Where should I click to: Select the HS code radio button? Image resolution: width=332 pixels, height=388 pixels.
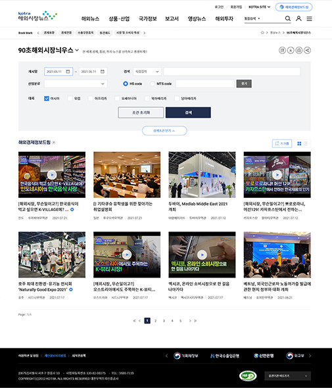[x=126, y=84]
